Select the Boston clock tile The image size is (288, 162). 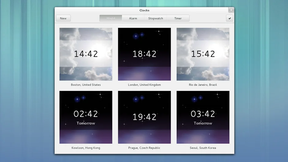[86, 54]
